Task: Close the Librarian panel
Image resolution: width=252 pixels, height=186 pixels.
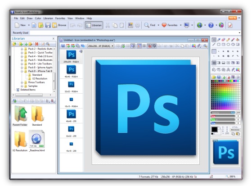Action: (54, 39)
